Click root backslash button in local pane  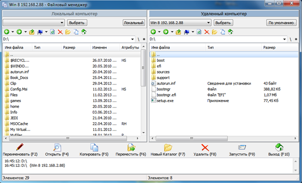138,39
